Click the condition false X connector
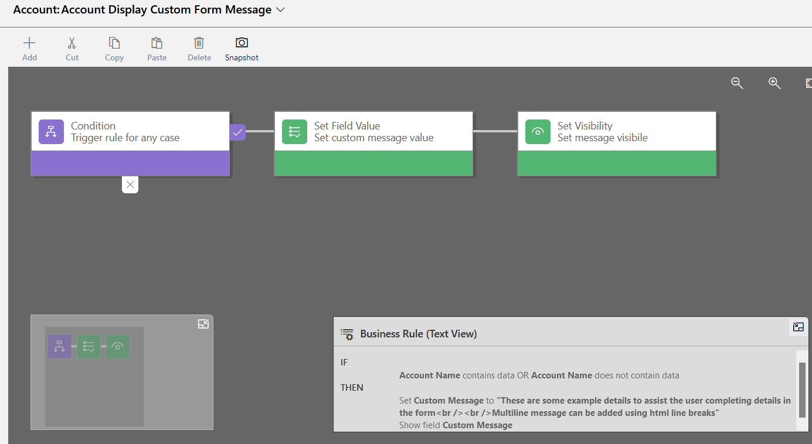 click(130, 185)
